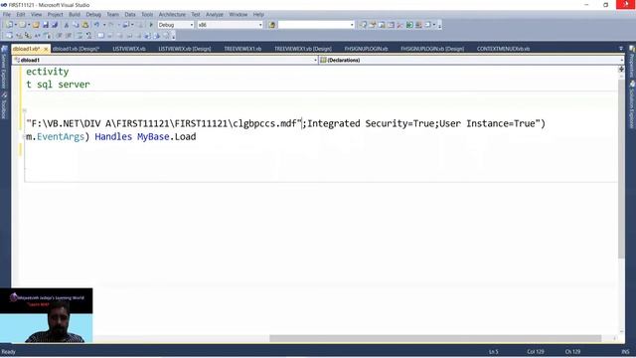Open the Analyze menu
This screenshot has height=358, width=636.
tap(215, 14)
